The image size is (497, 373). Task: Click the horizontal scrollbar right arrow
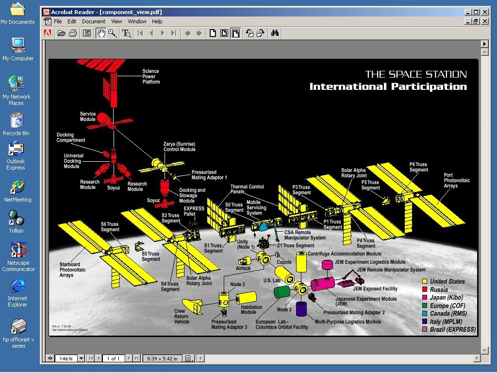point(477,358)
